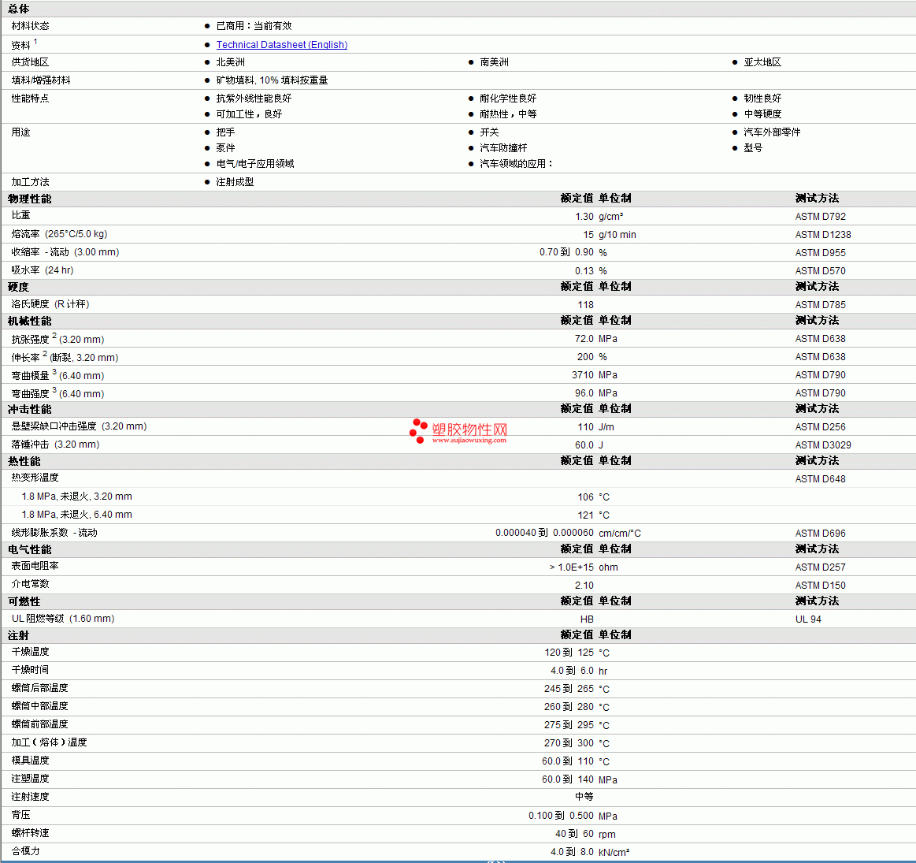Click the 悬壁梁缺口冲击强度 row label

(x=79, y=426)
